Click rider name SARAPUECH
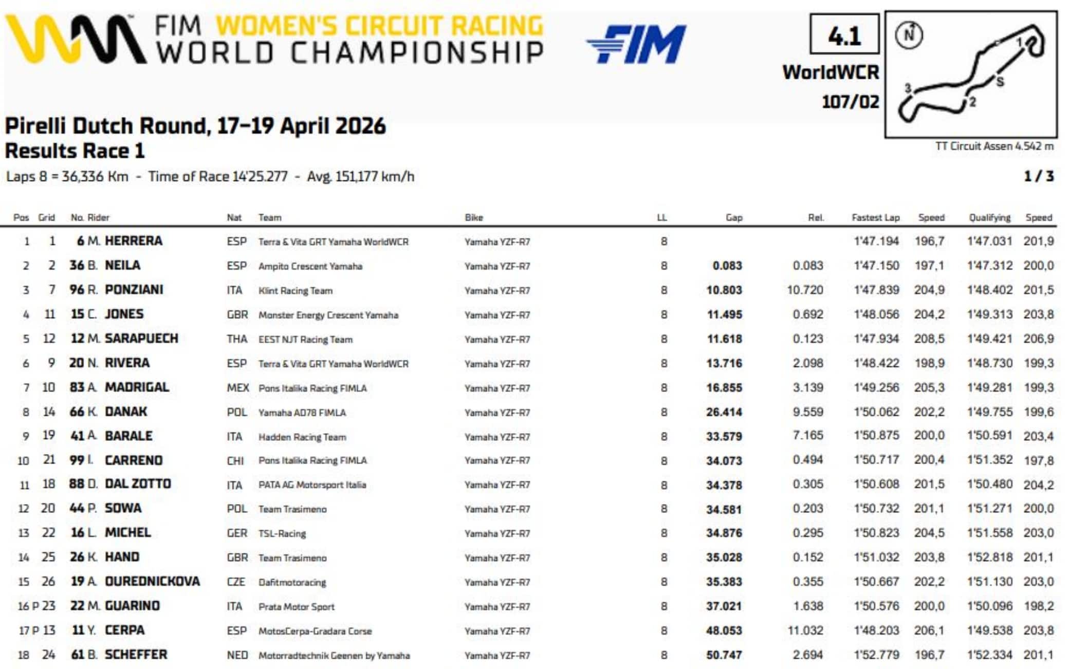This screenshot has height=669, width=1069. click(141, 339)
